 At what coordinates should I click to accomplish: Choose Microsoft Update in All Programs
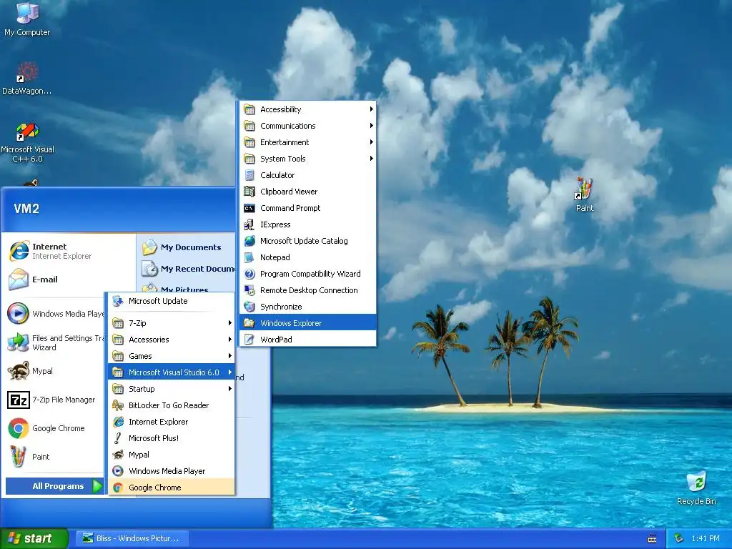click(172, 301)
